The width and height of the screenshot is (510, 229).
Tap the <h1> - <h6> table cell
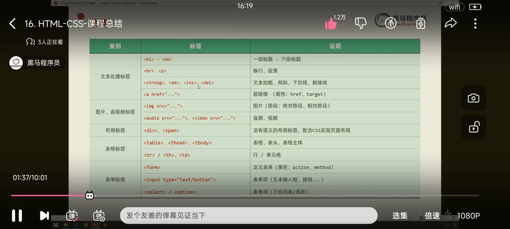pyautogui.click(x=195, y=59)
